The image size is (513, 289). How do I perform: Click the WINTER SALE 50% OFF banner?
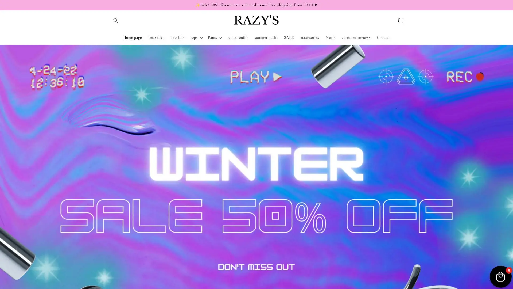[x=256, y=167]
